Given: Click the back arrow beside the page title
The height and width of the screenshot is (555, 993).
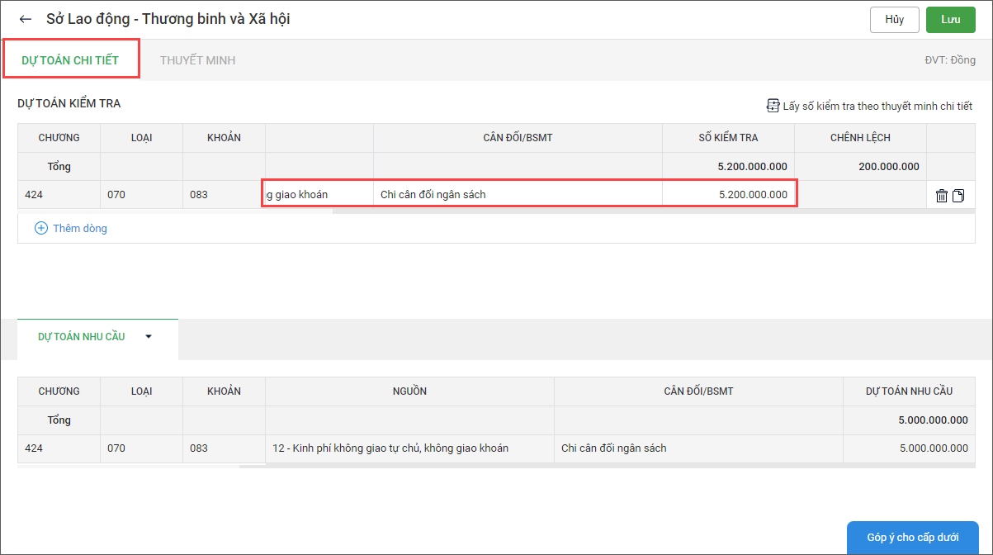Looking at the screenshot, I should click(26, 19).
